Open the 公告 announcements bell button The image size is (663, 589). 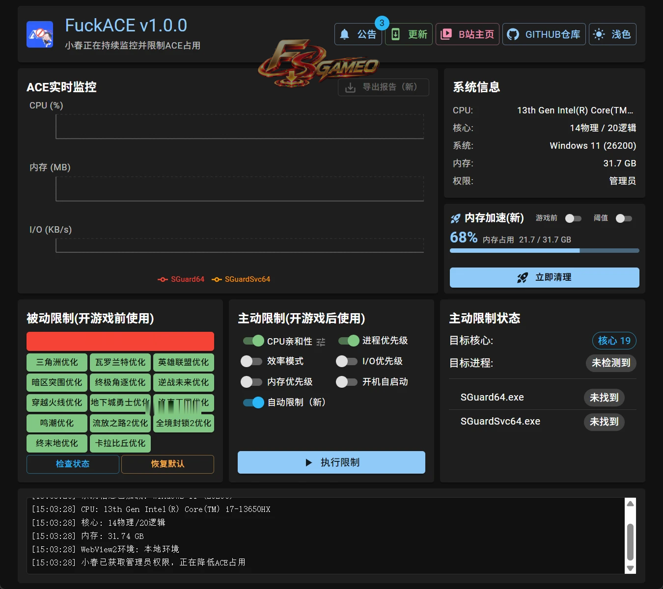click(x=358, y=34)
